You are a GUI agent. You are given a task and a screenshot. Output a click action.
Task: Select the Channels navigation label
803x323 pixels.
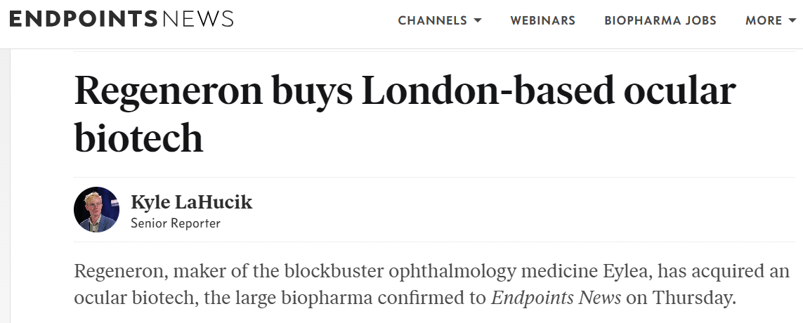432,20
